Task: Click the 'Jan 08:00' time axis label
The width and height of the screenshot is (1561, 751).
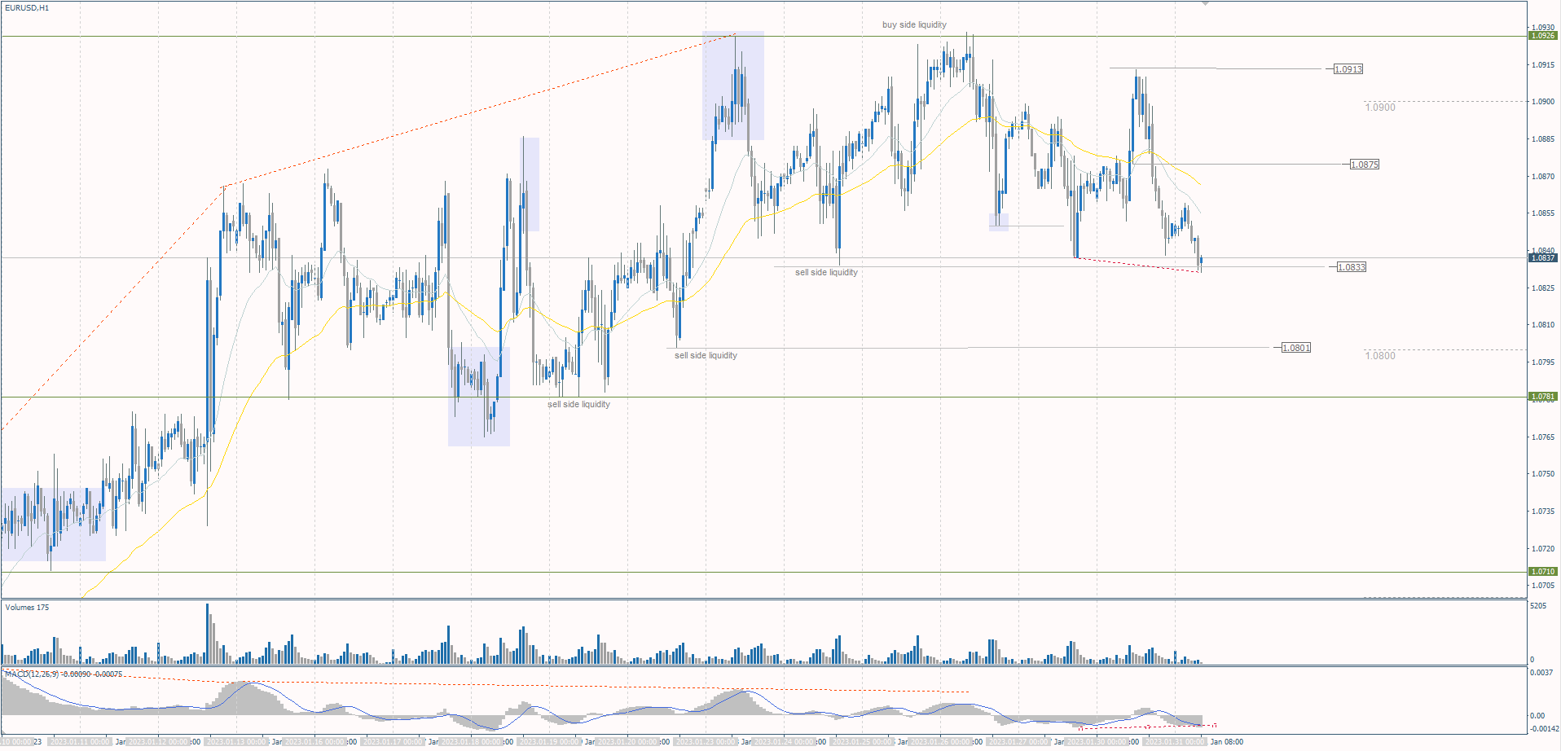Action: pyautogui.click(x=1227, y=742)
